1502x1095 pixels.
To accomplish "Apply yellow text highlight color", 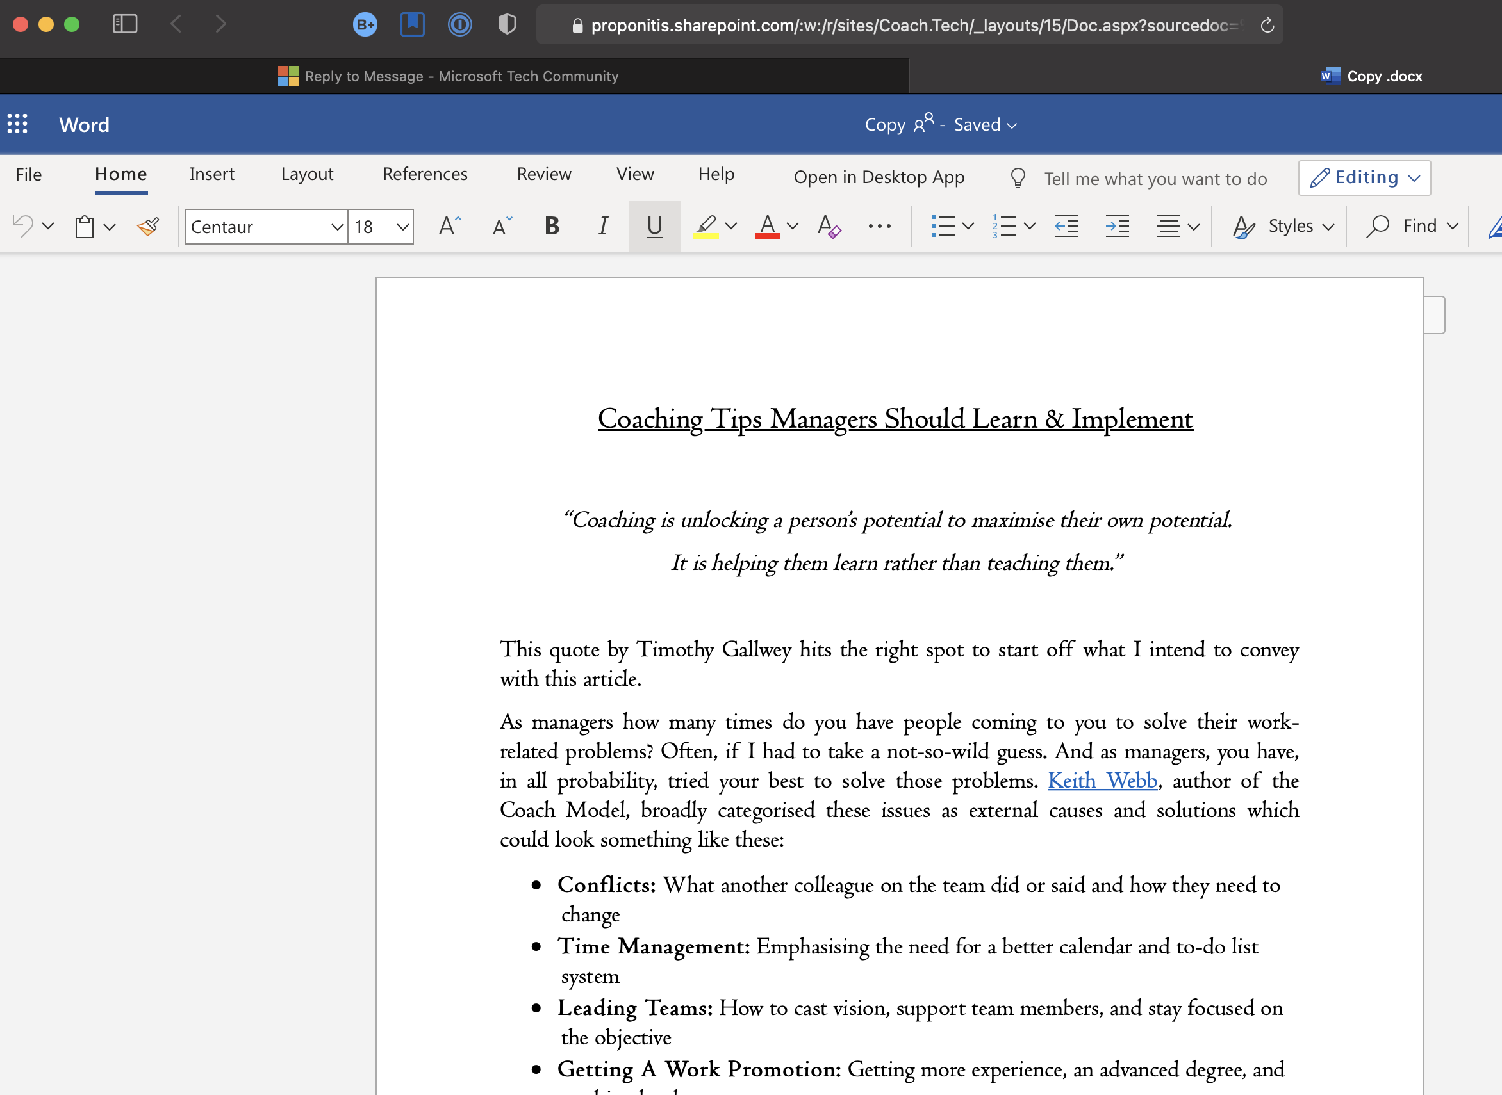I will (x=706, y=226).
